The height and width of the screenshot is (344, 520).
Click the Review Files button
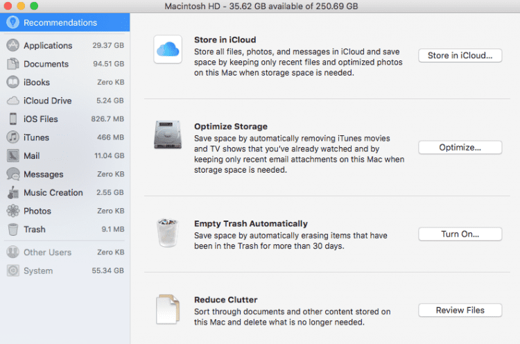tap(460, 310)
